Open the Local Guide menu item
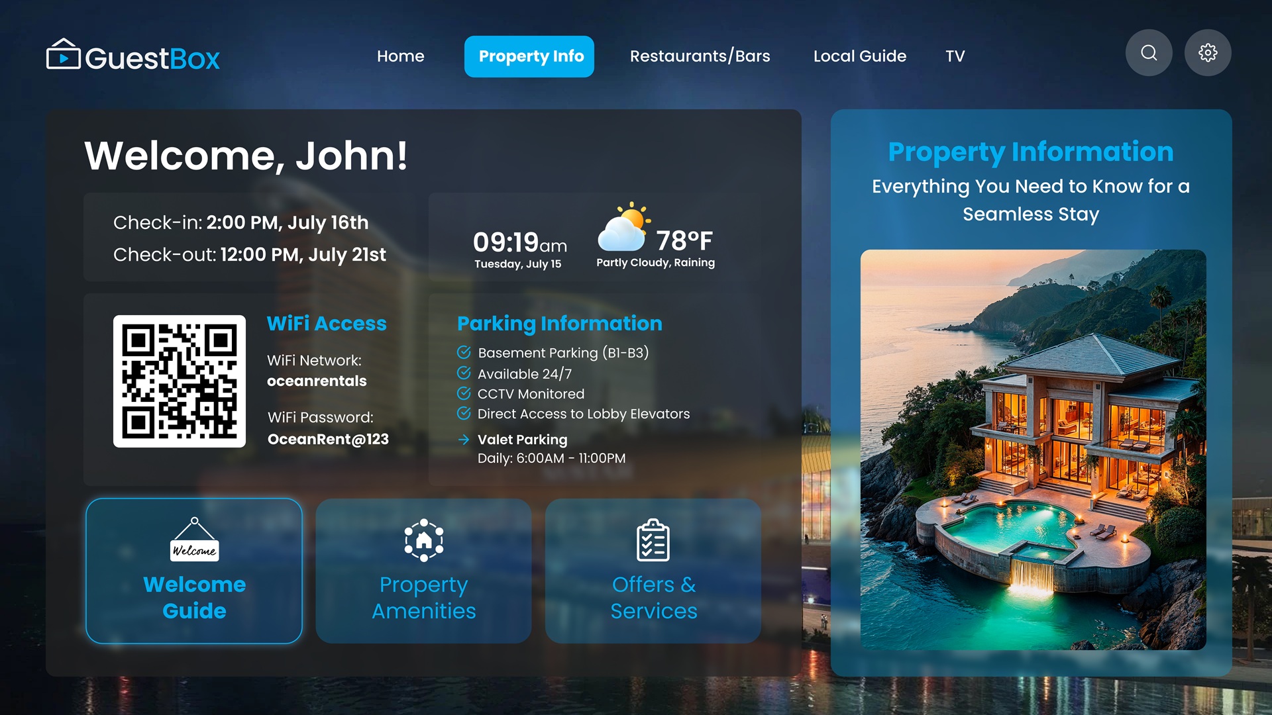Viewport: 1272px width, 715px height. pos(859,56)
